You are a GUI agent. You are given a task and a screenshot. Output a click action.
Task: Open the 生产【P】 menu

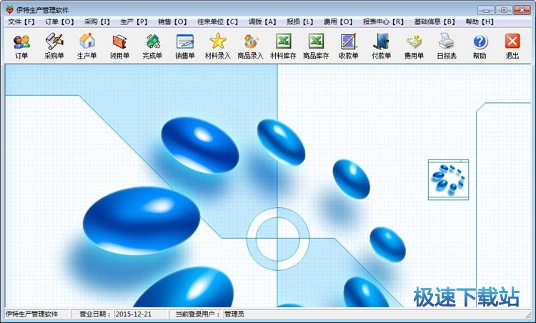point(134,22)
